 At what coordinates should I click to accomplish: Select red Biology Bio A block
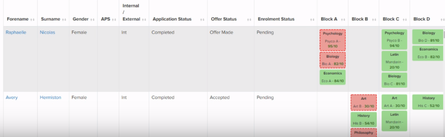(333, 60)
